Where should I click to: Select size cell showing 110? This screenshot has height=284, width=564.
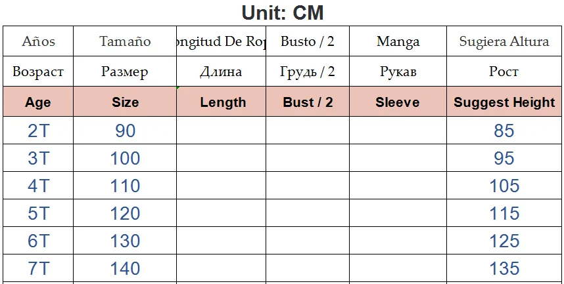tap(125, 186)
